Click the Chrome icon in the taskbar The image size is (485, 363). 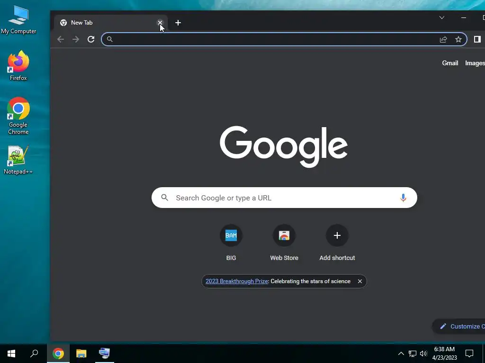click(x=58, y=354)
